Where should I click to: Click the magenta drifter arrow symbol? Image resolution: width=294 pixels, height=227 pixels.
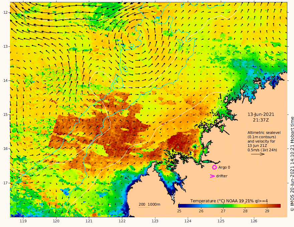212,176
